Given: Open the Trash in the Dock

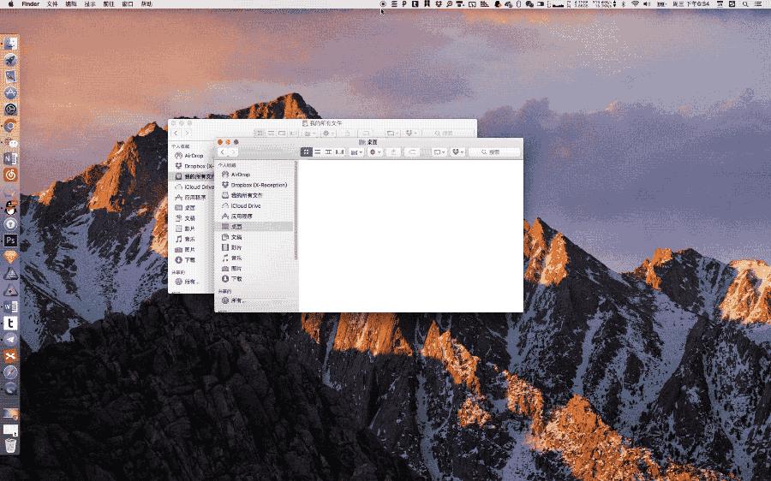Looking at the screenshot, I should click(x=10, y=445).
